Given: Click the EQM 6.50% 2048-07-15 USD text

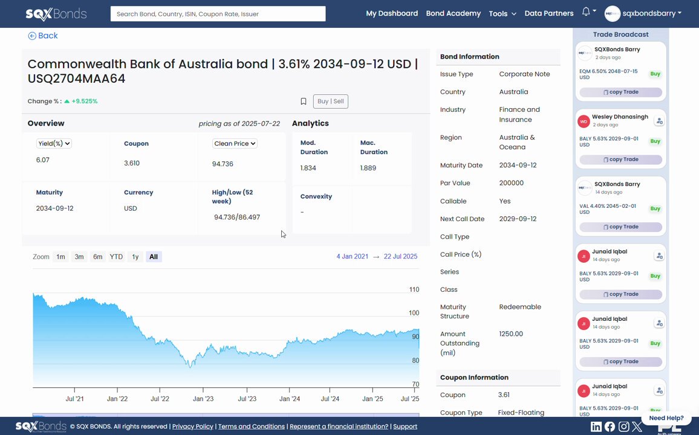Looking at the screenshot, I should pos(608,74).
